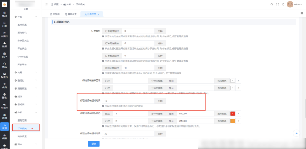Open the orange #ff9900 color picker swatch
306x149 pixels.
point(232,121)
